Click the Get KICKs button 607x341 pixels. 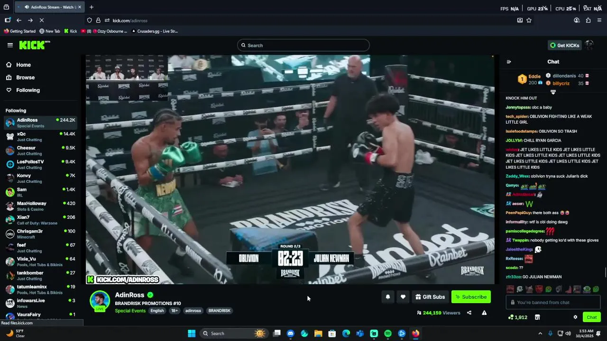564,45
